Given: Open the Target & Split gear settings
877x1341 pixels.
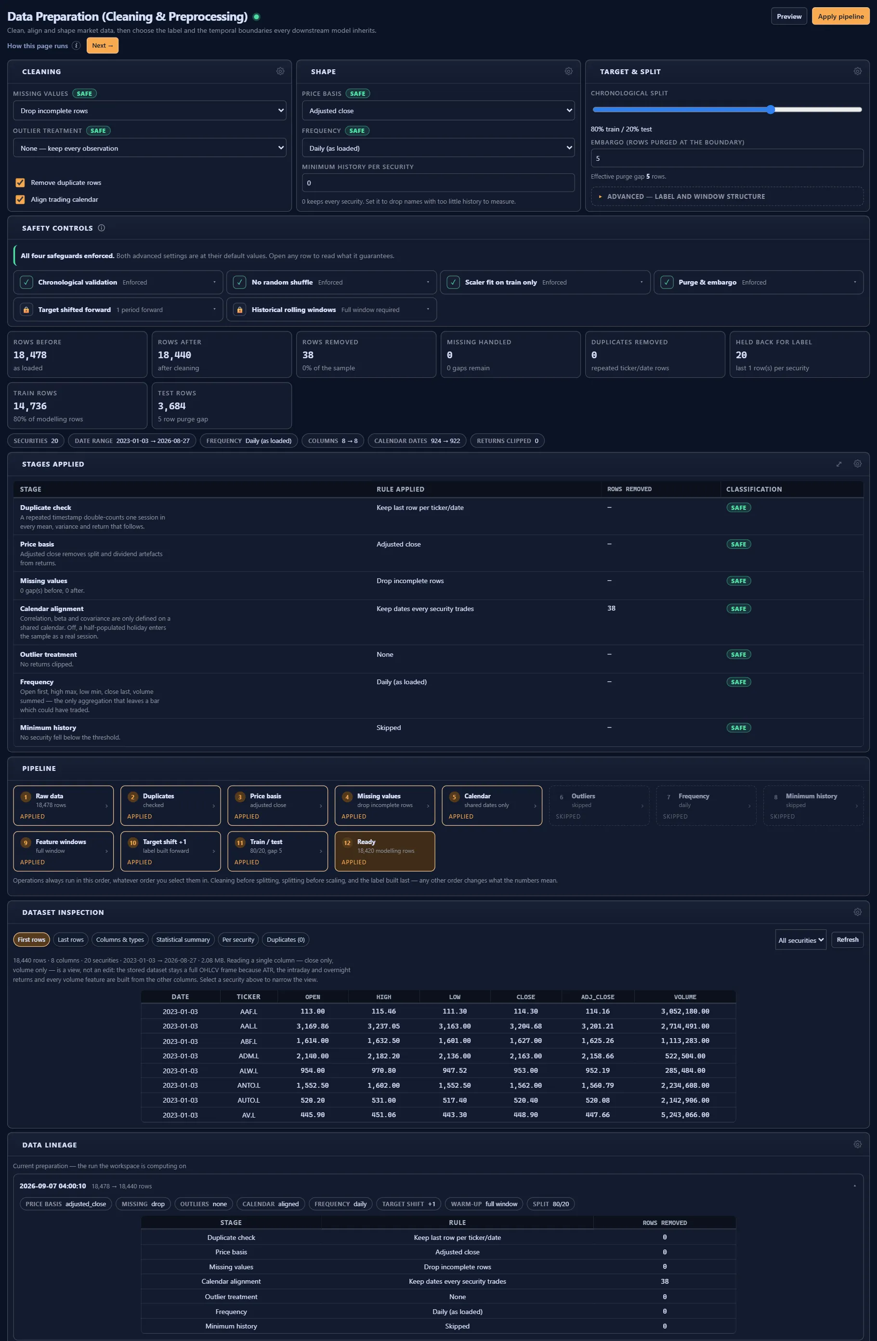Looking at the screenshot, I should point(857,72).
